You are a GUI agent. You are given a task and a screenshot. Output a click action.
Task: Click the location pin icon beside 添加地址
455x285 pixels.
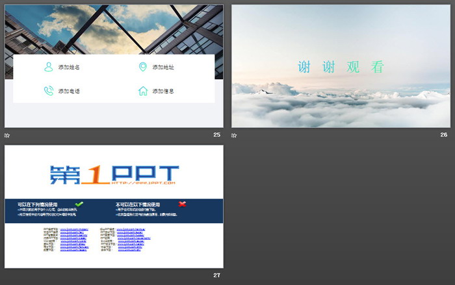pos(143,67)
